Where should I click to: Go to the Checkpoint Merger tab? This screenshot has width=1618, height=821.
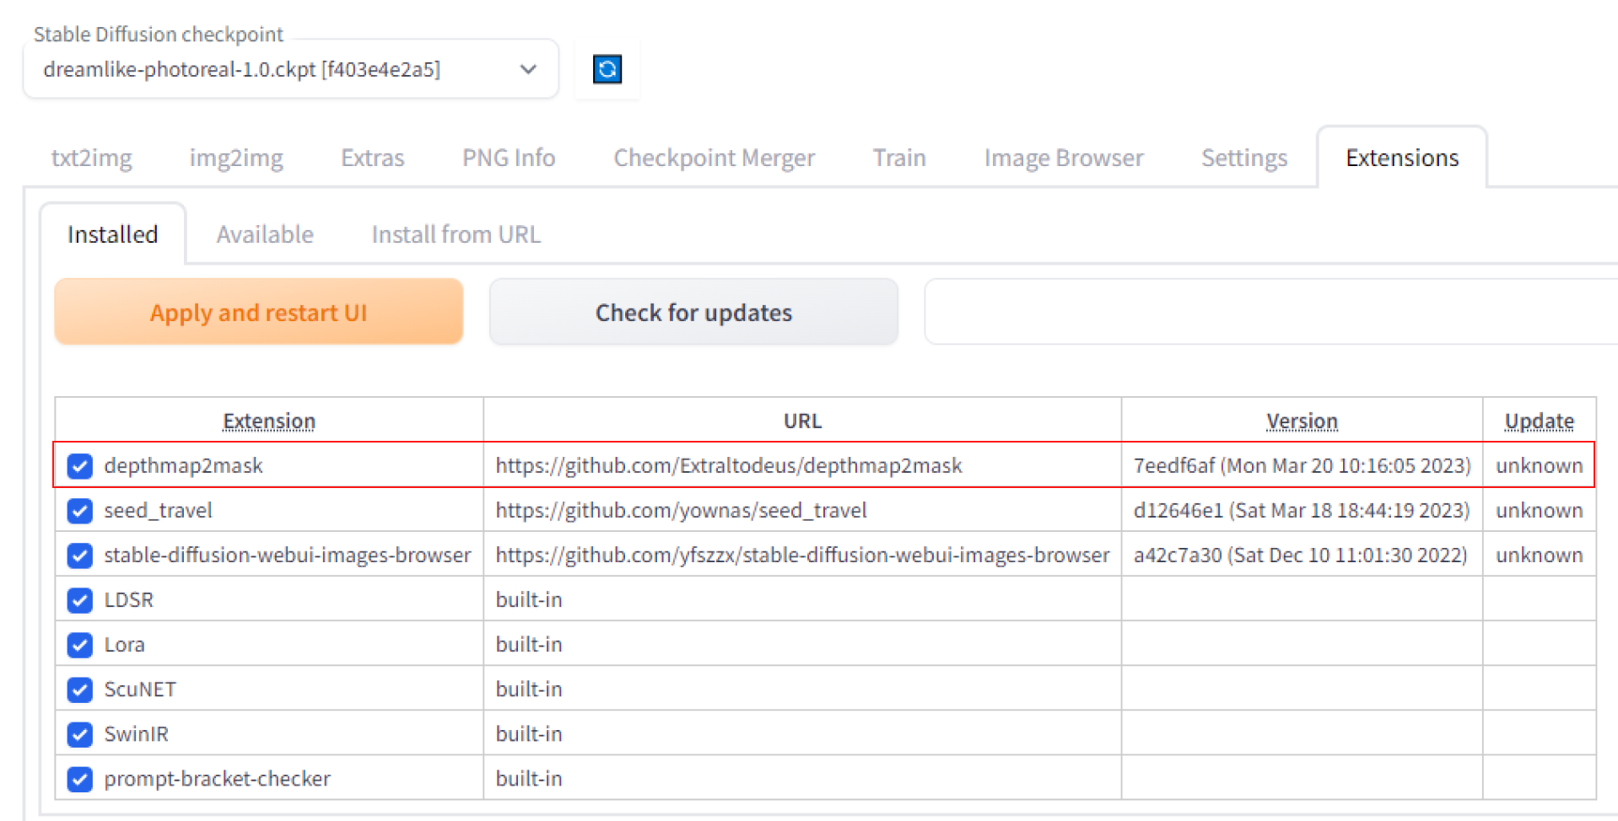click(x=714, y=158)
